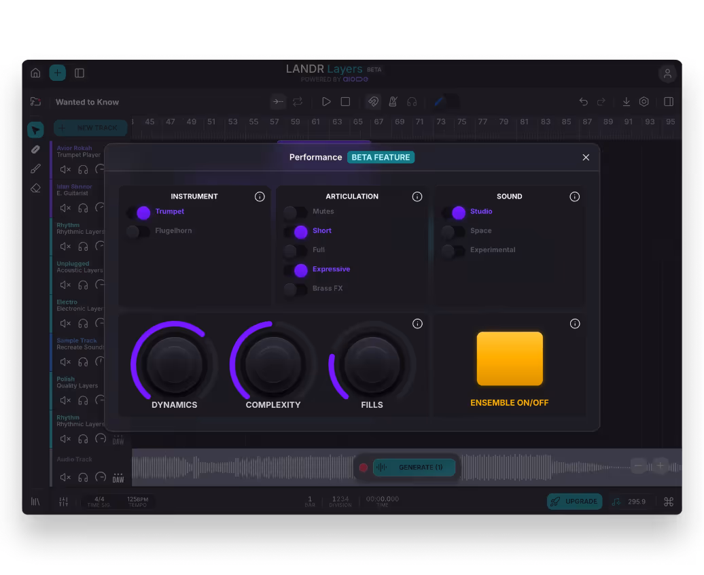
Task: Open the library icon at bottom left
Action: pos(35,502)
